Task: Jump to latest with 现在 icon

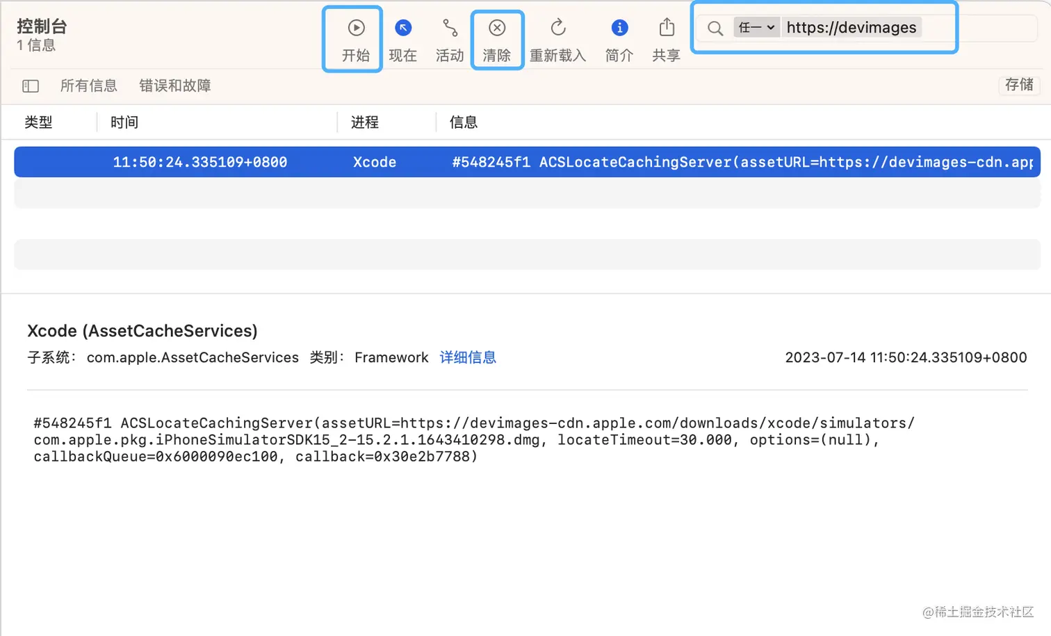Action: tap(403, 28)
